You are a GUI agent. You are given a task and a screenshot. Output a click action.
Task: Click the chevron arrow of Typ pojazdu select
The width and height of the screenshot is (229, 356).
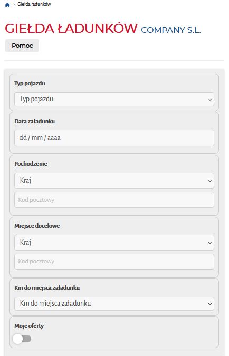click(210, 100)
